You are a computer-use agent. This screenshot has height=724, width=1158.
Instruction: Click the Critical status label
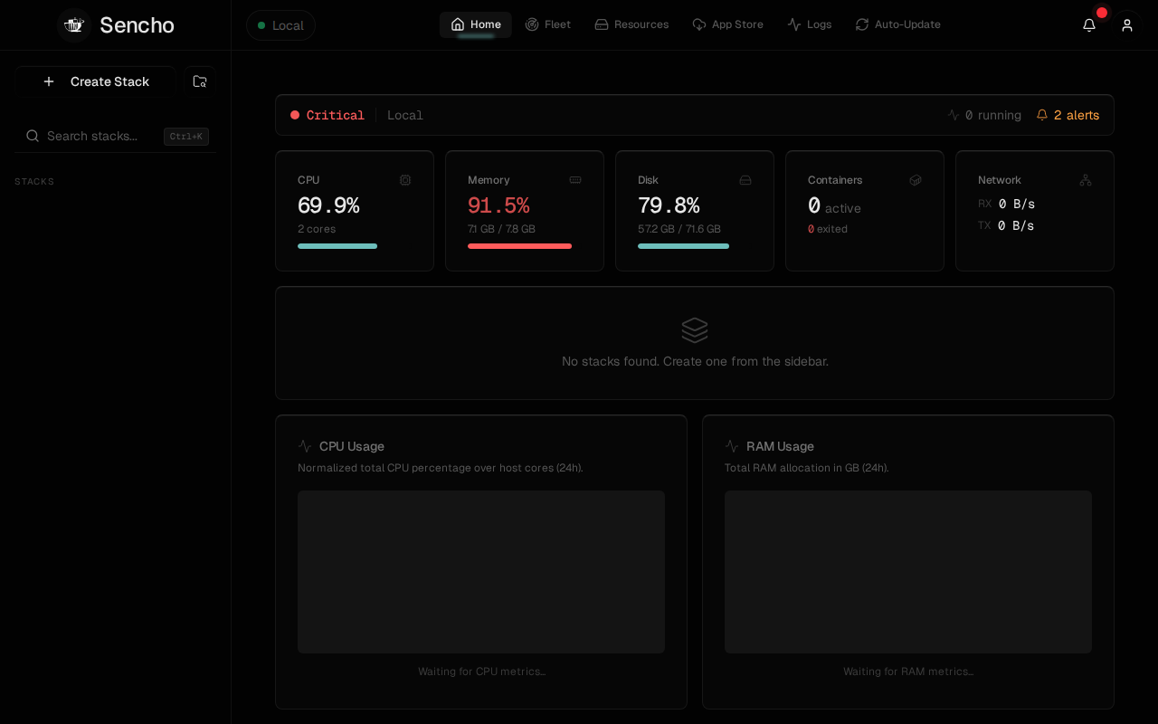pyautogui.click(x=336, y=115)
